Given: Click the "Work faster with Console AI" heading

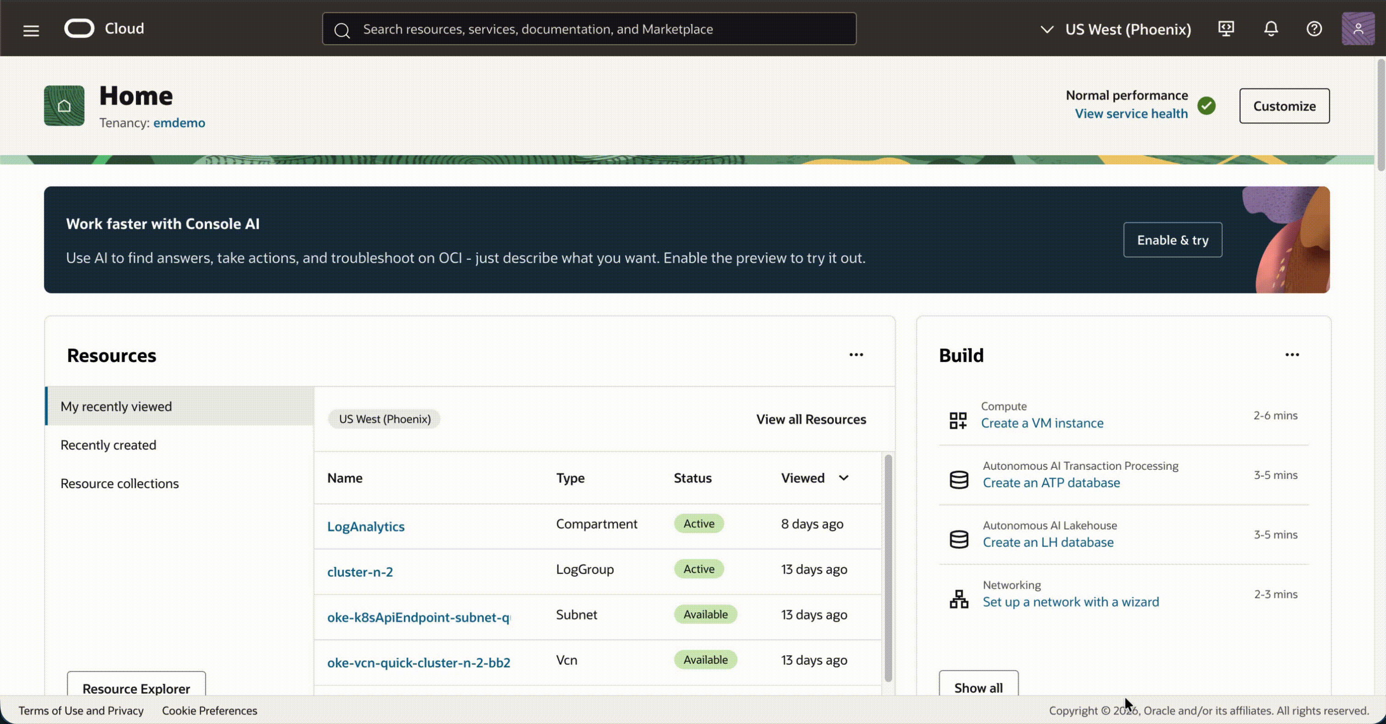Looking at the screenshot, I should coord(162,224).
